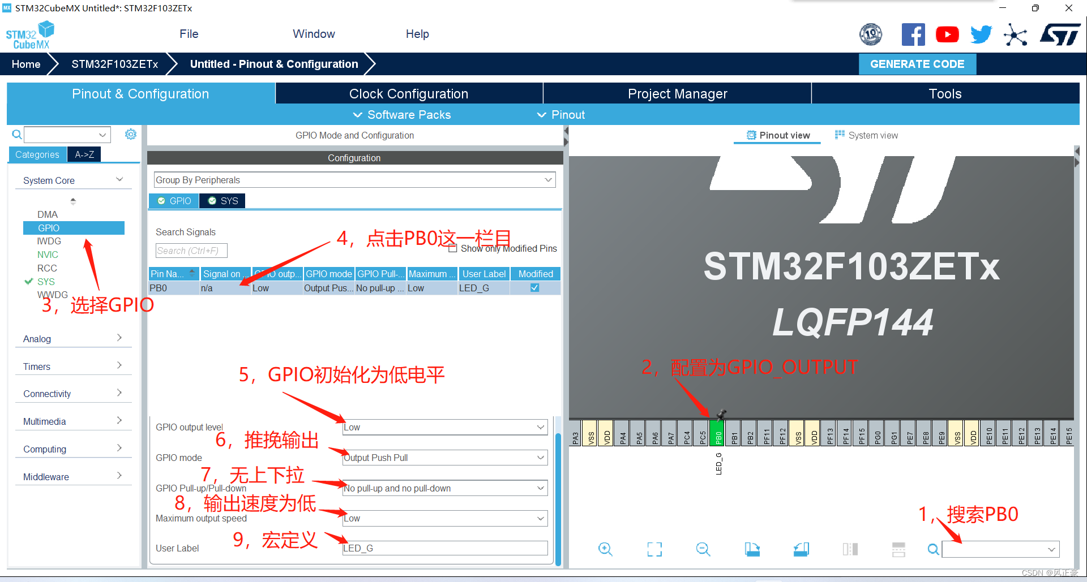
Task: Click the split view toolbar icon
Action: point(850,549)
